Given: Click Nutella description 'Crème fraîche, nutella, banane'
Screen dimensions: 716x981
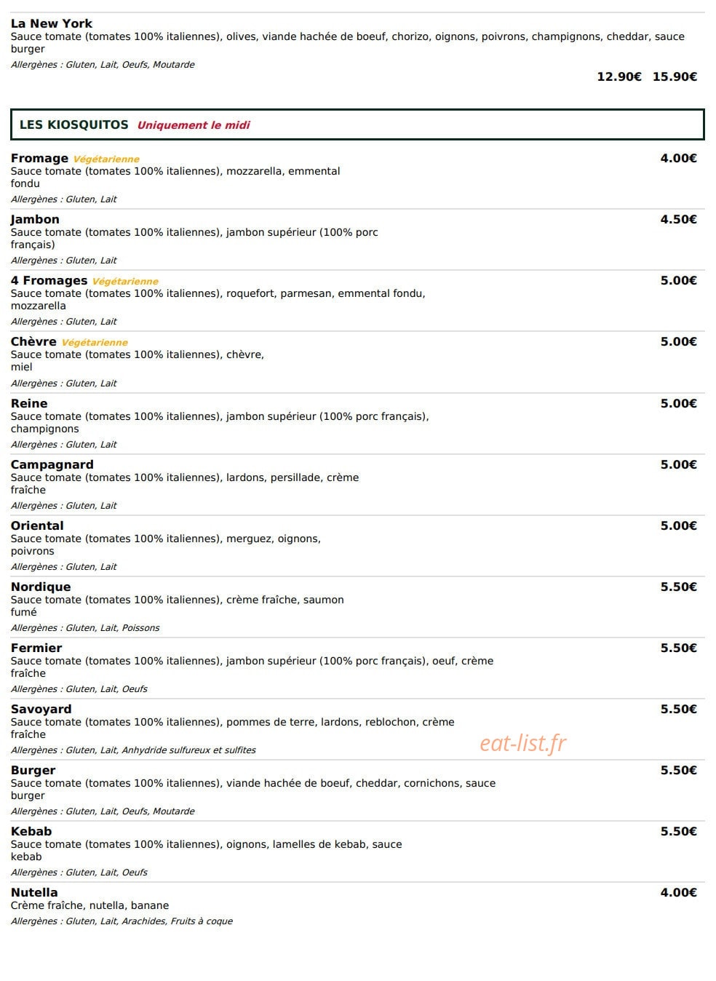Looking at the screenshot, I should (89, 905).
